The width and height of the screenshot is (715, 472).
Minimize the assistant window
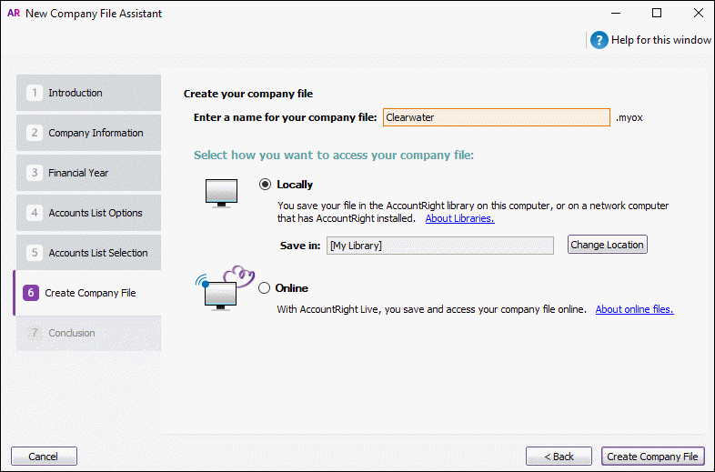(615, 14)
